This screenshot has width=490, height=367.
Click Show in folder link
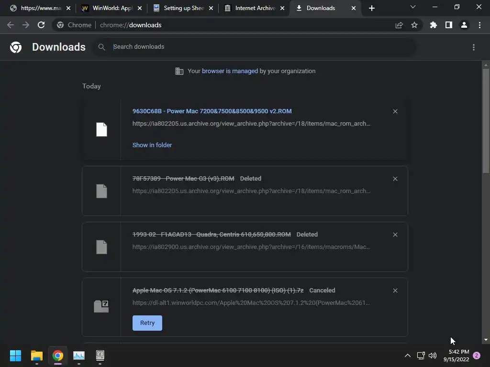click(152, 145)
